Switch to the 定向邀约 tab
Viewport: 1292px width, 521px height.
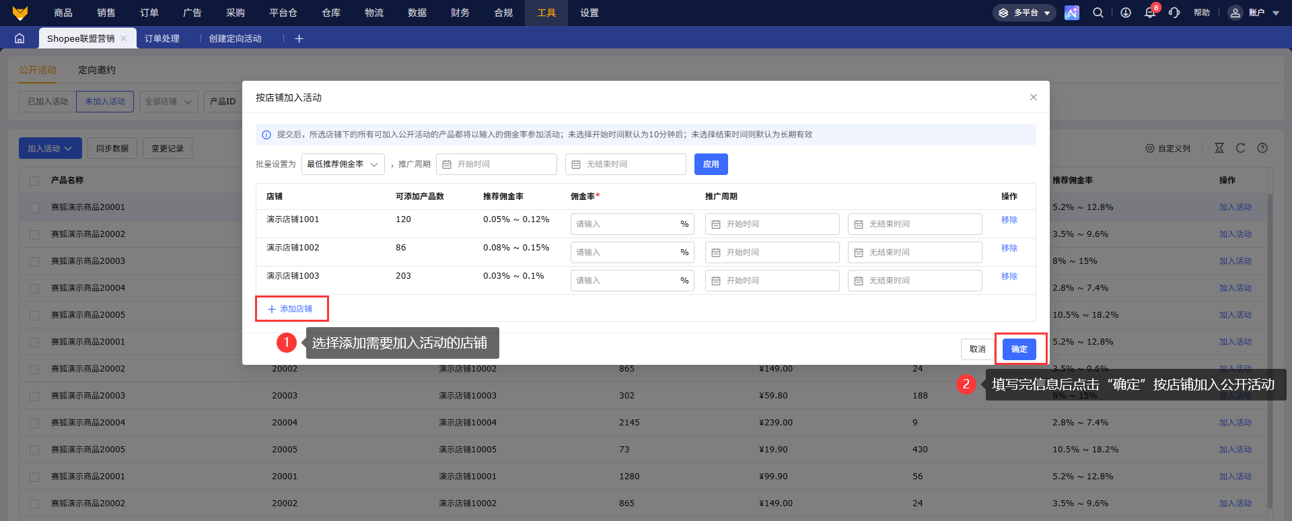point(97,70)
